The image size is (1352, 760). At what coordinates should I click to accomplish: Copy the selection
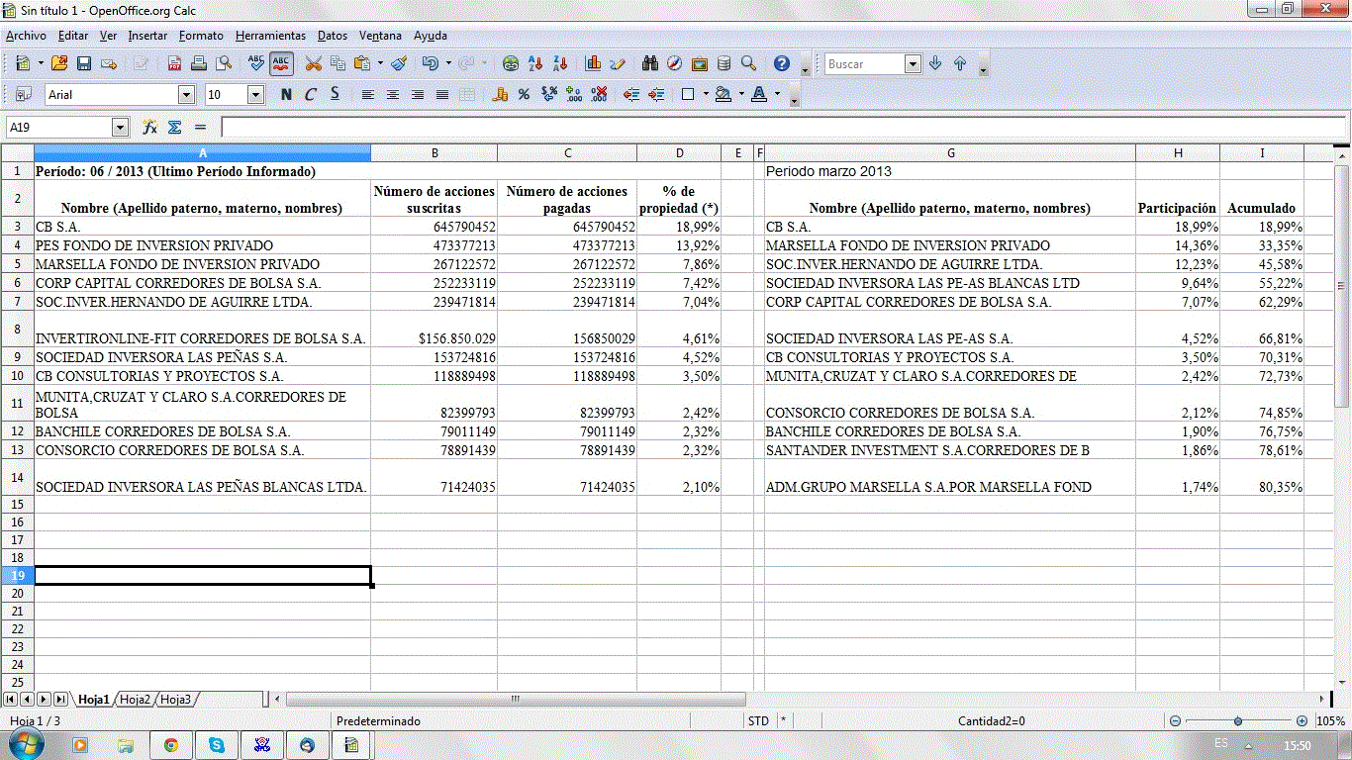pyautogui.click(x=338, y=63)
